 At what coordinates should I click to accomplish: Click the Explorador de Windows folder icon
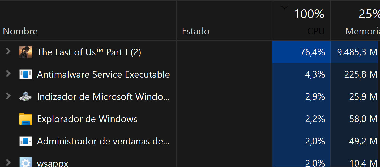point(26,119)
